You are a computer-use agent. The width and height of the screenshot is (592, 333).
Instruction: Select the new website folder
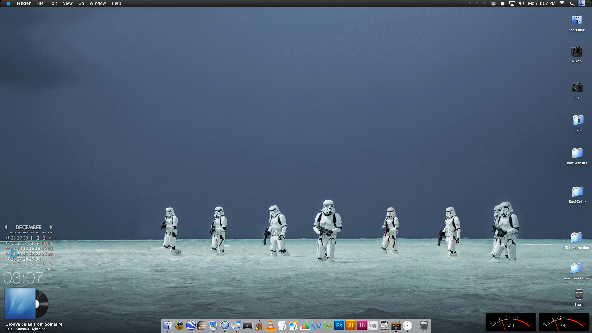(577, 153)
